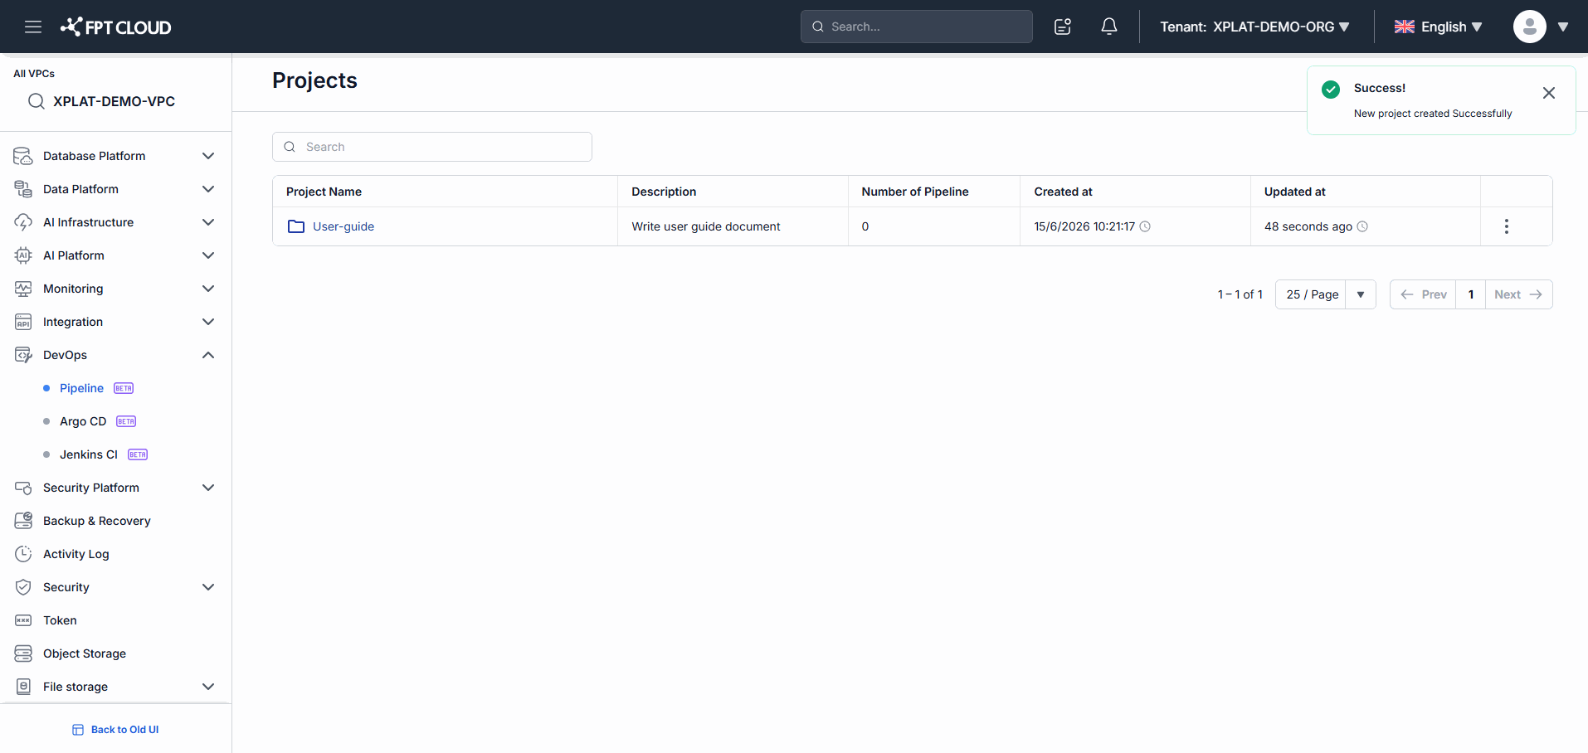Expand the Security section chevron
This screenshot has width=1588, height=753.
[x=208, y=587]
